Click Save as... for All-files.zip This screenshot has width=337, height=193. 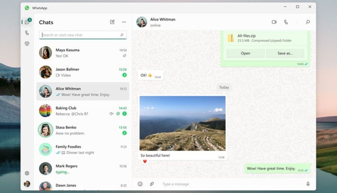pos(285,53)
